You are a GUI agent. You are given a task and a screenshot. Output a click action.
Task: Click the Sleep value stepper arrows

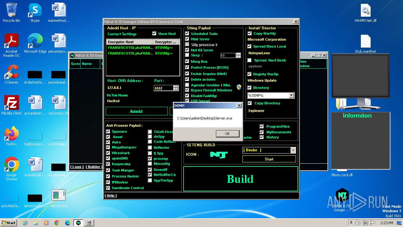(x=238, y=55)
